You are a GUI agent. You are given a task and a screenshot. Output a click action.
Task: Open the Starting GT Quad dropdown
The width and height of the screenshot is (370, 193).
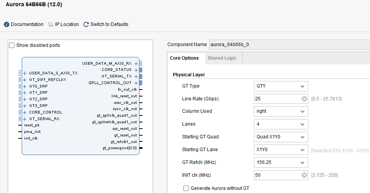[281, 137]
